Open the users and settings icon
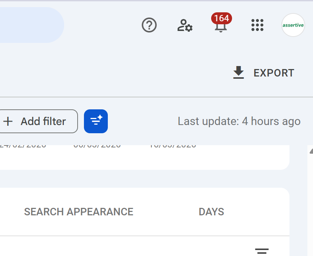Image resolution: width=313 pixels, height=256 pixels. [184, 25]
